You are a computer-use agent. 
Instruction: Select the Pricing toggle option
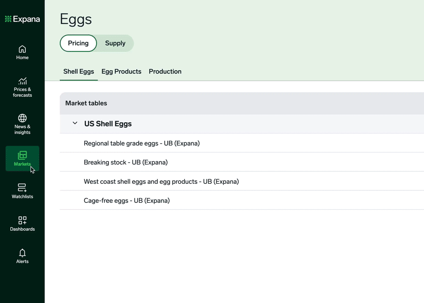[78, 43]
